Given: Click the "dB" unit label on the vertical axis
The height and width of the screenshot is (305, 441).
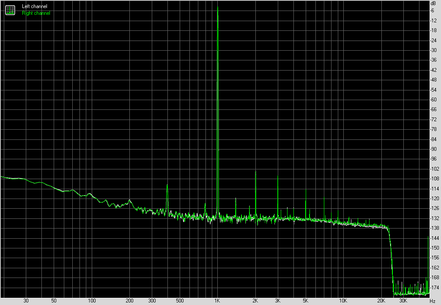Looking at the screenshot, I should pyautogui.click(x=433, y=3).
